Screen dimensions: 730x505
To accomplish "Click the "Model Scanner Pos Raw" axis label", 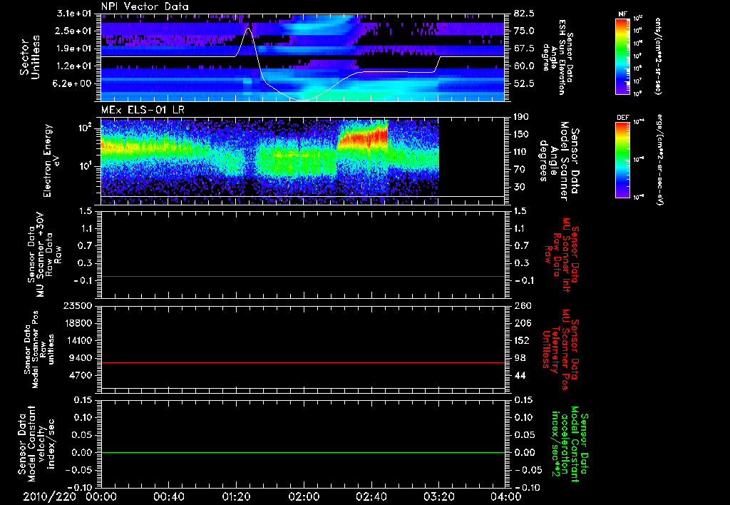I will pyautogui.click(x=38, y=350).
